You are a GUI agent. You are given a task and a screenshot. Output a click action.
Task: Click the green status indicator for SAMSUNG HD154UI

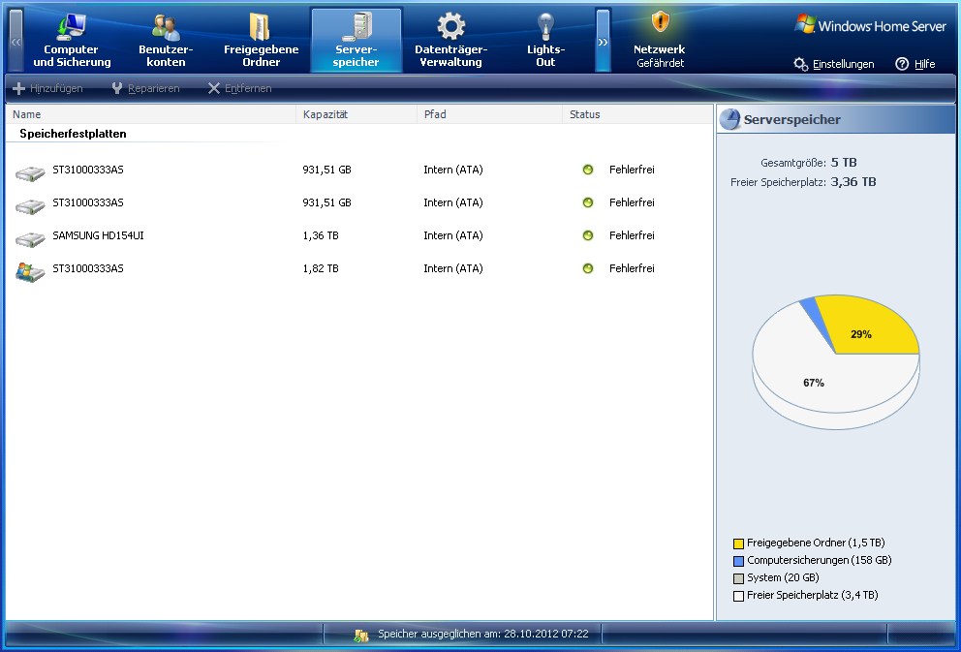point(588,235)
